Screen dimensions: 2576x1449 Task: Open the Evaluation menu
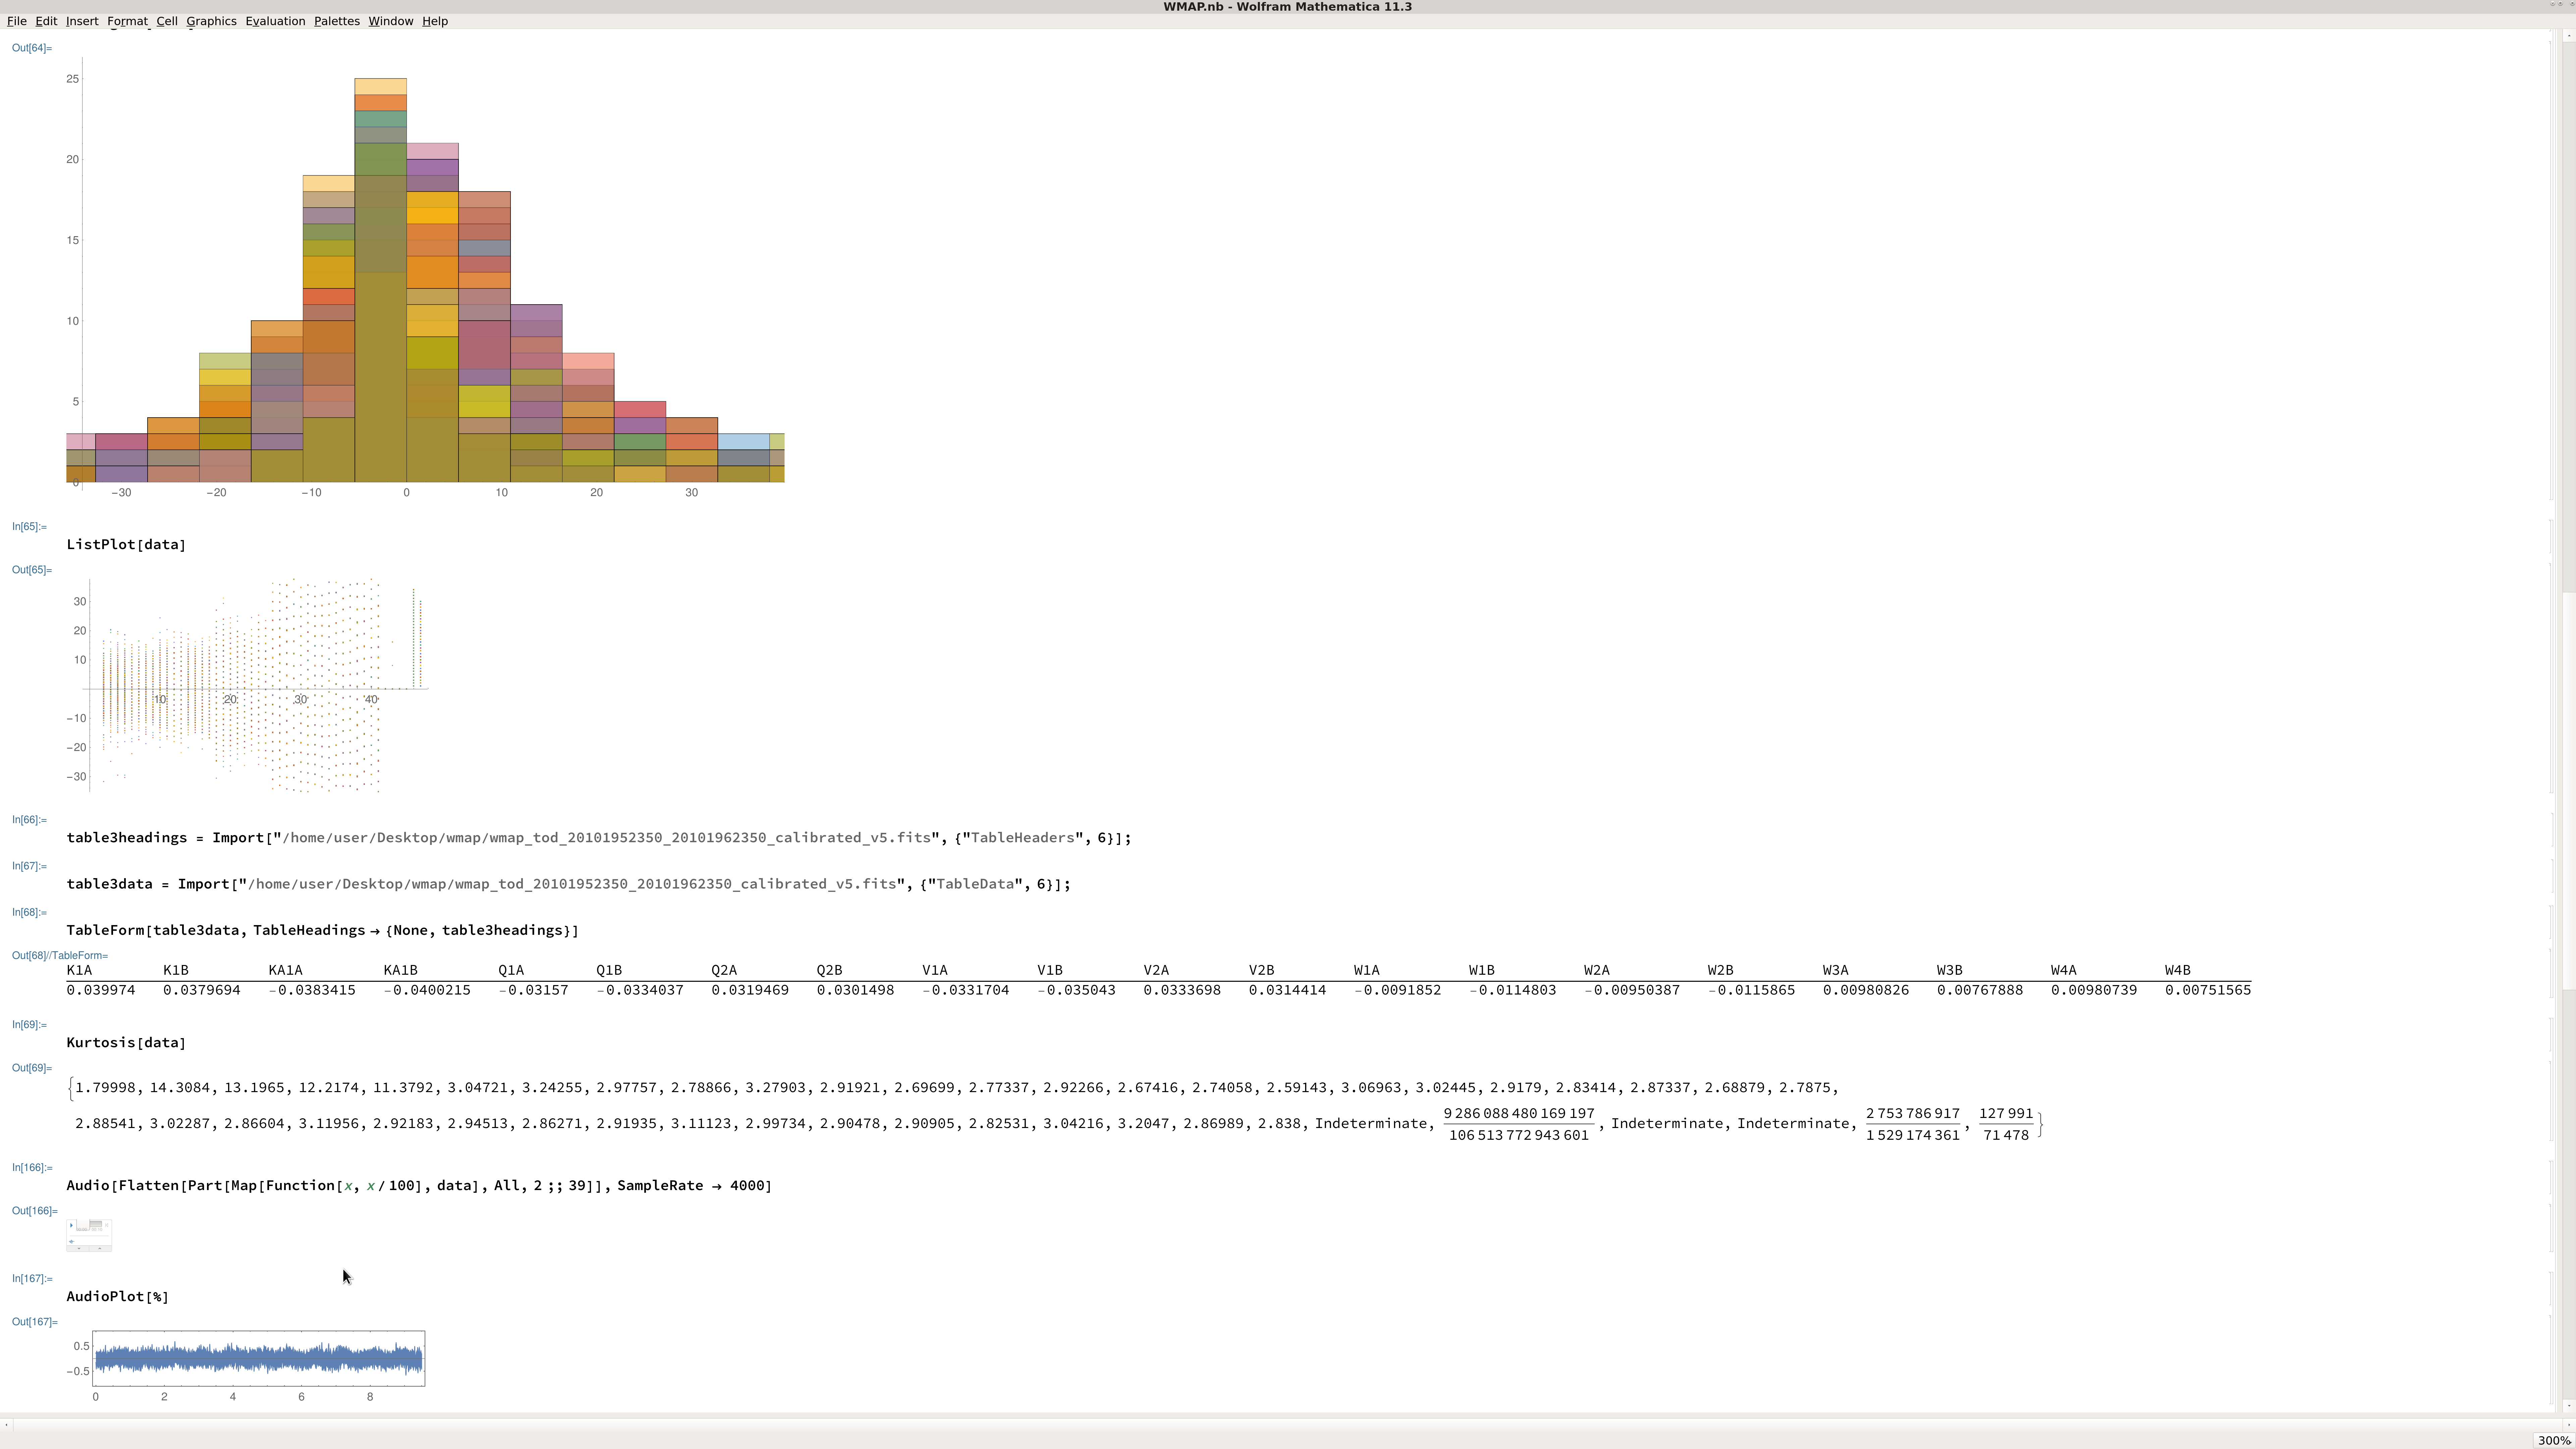[275, 21]
